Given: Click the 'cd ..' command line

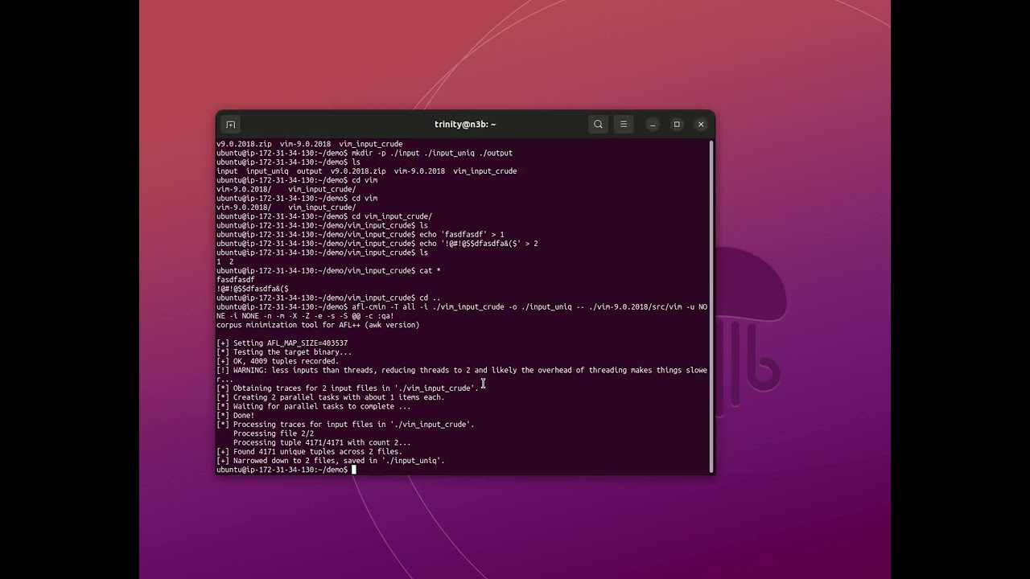Looking at the screenshot, I should [328, 298].
